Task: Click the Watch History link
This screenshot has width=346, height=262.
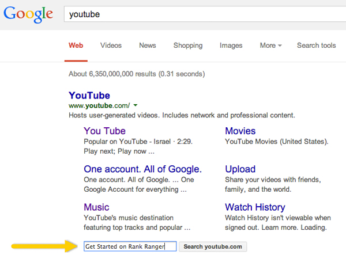Action: tap(255, 207)
